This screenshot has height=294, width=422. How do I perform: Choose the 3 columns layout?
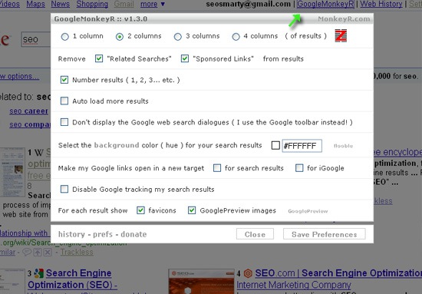click(x=178, y=37)
